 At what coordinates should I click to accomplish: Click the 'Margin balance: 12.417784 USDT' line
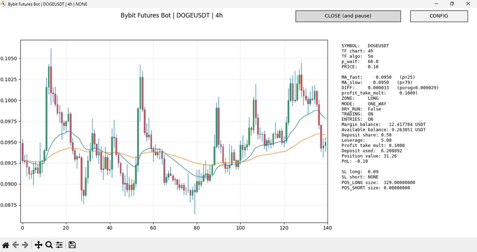click(384, 125)
